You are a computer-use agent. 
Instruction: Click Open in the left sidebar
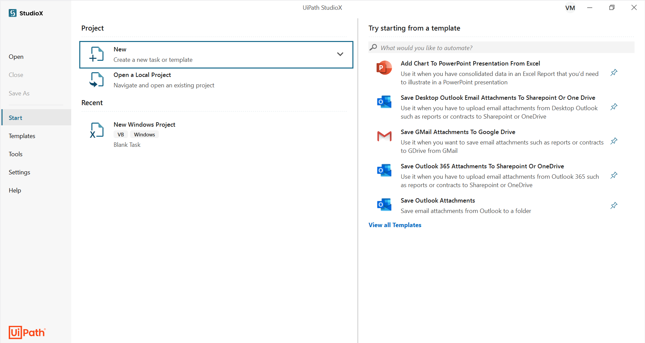[x=16, y=57]
